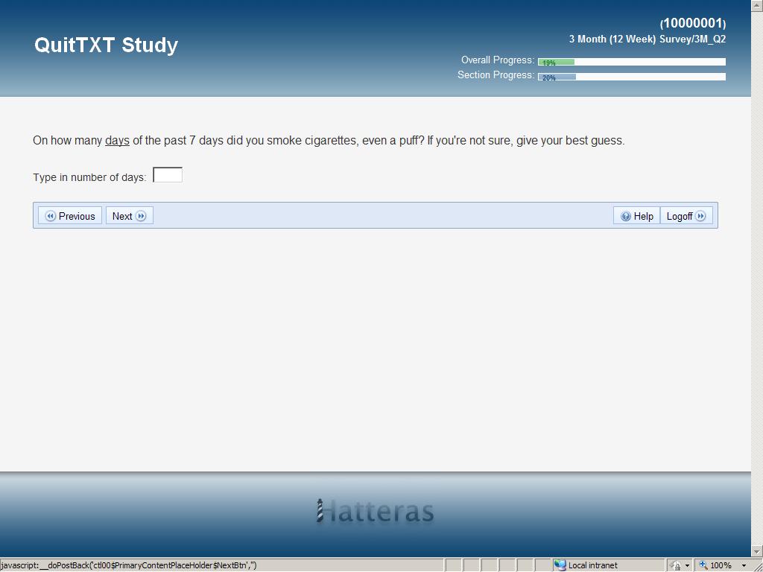Click the Previous button label
Screen dimensions: 763x572
[x=77, y=216]
